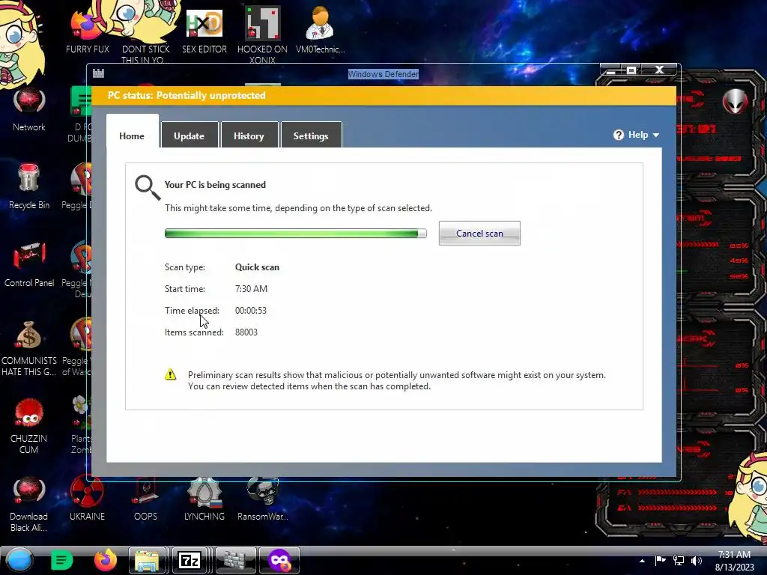Viewport: 767px width, 575px height.
Task: Expand the Help dropdown arrow
Action: [656, 136]
